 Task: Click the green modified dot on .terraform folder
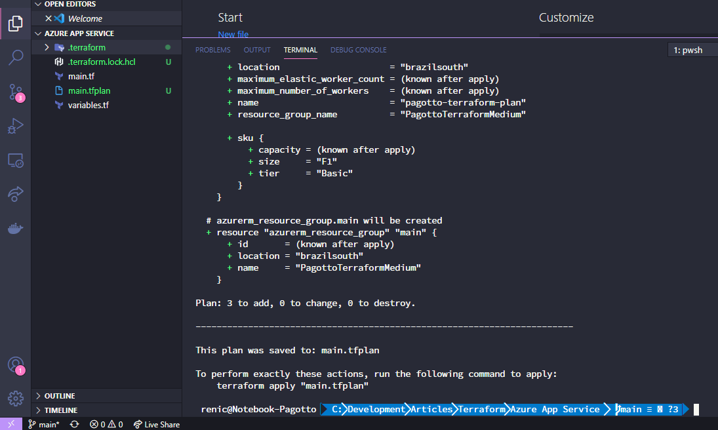168,47
